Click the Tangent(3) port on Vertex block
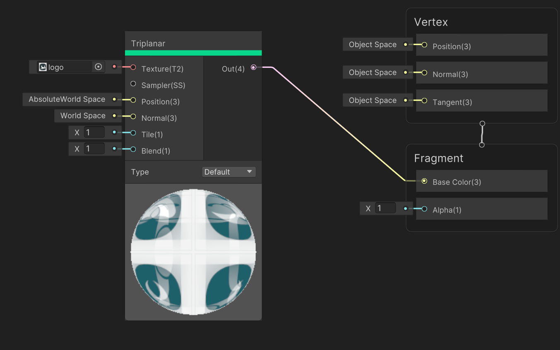 pos(424,100)
